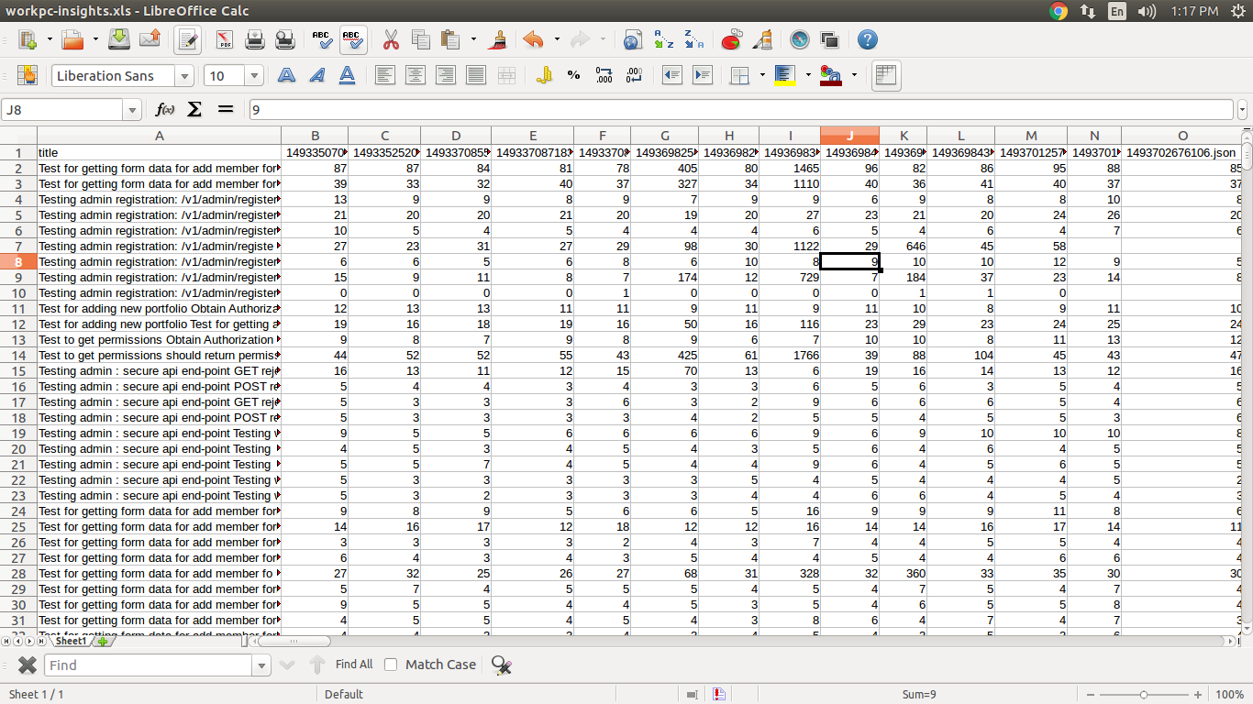This screenshot has width=1253, height=704.
Task: Open the Show Draw Functions icon
Action: [761, 39]
